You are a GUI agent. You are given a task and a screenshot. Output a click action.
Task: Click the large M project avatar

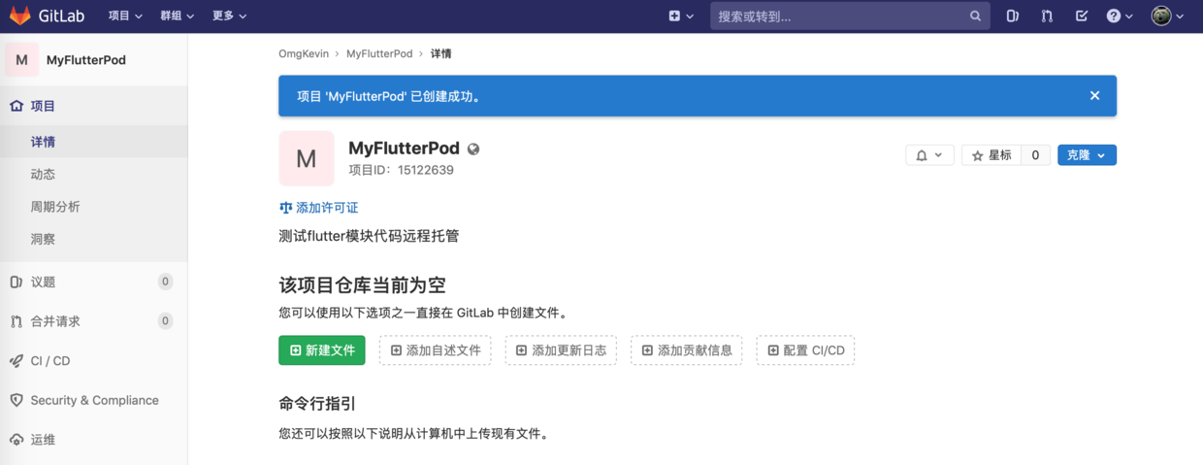coord(307,158)
